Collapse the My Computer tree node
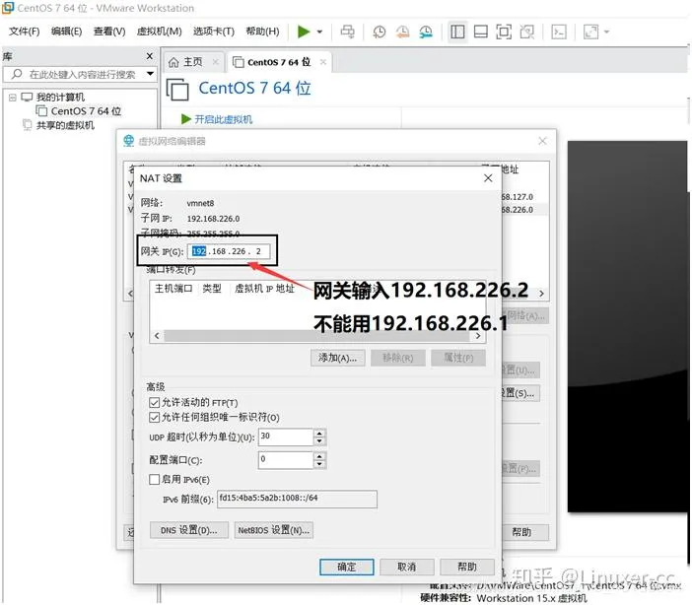 11,98
